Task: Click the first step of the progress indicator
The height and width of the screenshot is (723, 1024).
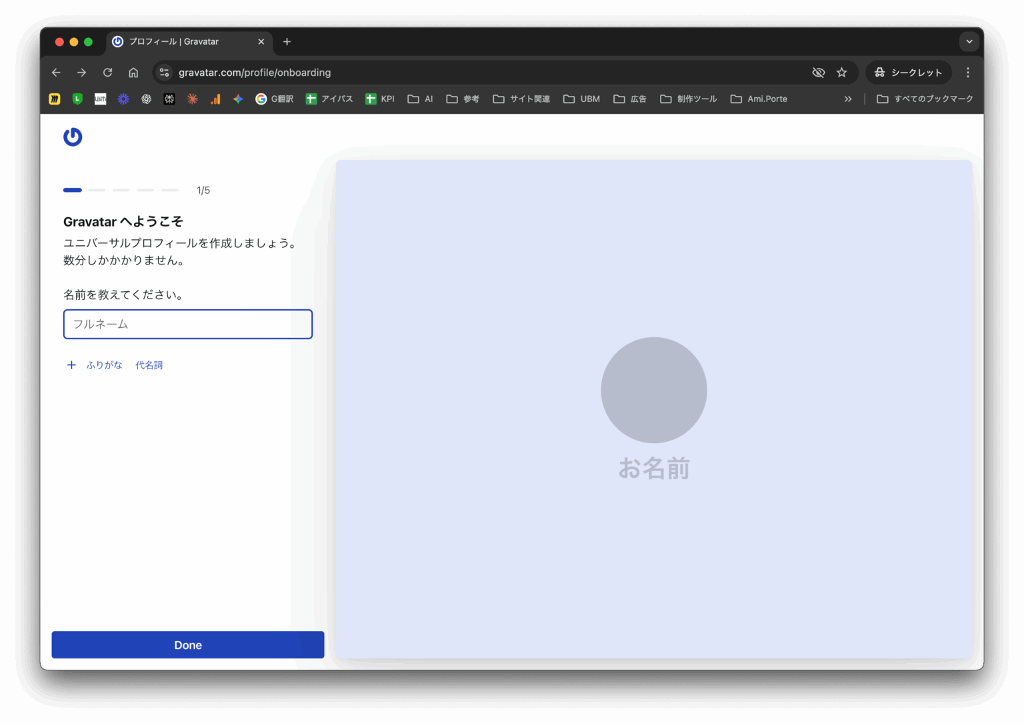Action: [73, 190]
